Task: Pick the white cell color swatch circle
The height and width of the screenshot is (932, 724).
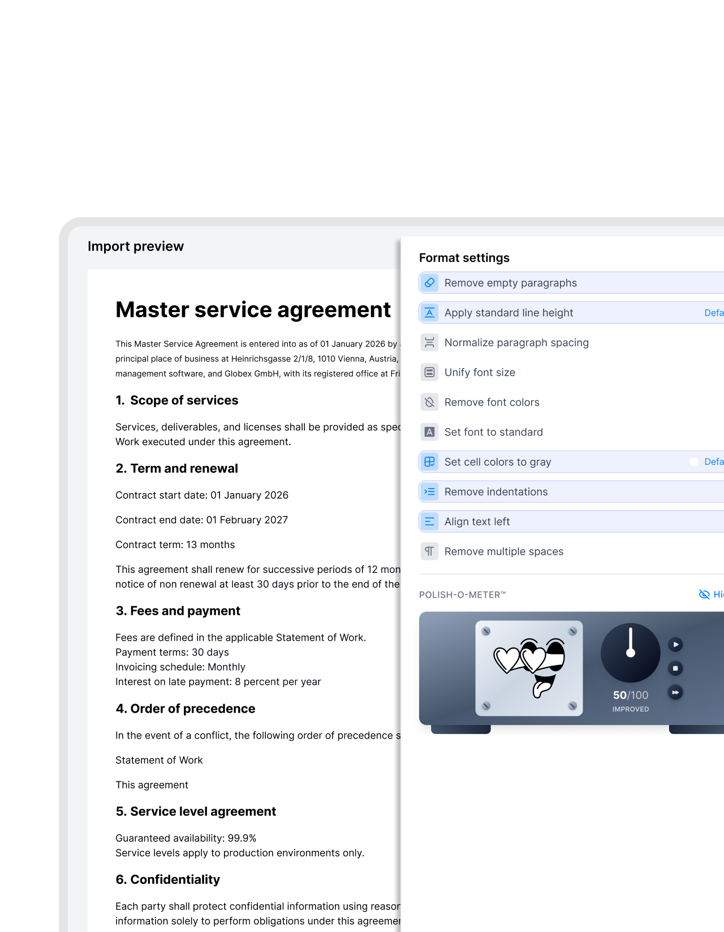Action: [694, 462]
